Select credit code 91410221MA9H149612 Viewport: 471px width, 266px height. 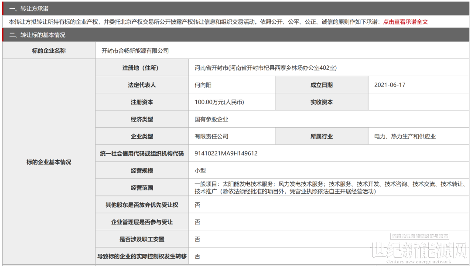226,153
